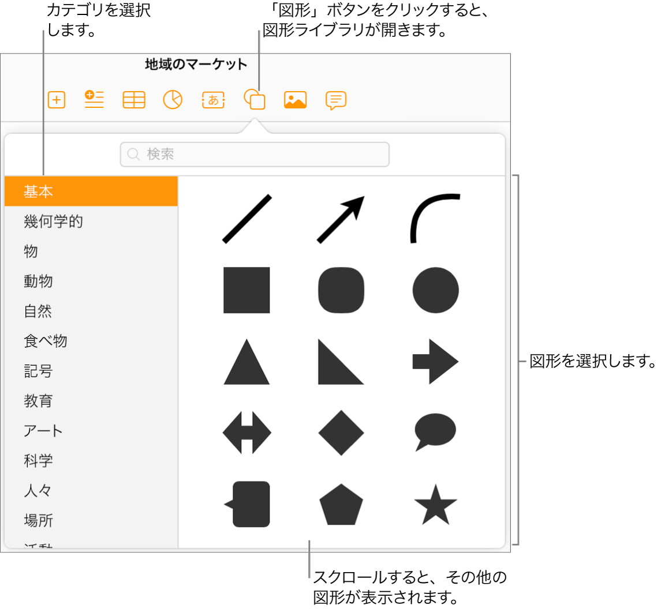Select the 教育 category
This screenshot has width=665, height=609.
point(91,400)
